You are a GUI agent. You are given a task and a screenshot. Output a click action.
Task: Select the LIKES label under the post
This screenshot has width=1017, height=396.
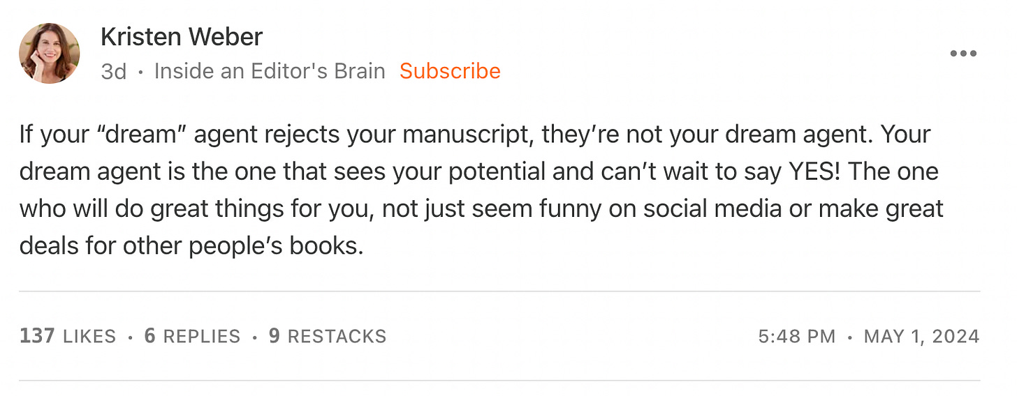pyautogui.click(x=89, y=336)
